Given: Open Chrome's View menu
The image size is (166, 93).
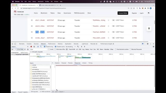Looking at the screenshot, I should [29, 2].
